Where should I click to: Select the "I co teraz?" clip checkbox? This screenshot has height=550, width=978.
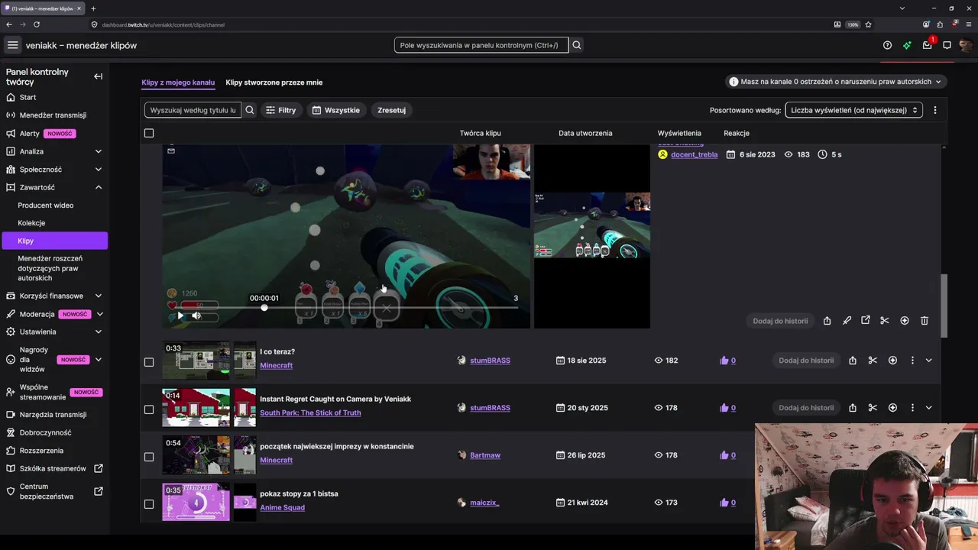[149, 362]
